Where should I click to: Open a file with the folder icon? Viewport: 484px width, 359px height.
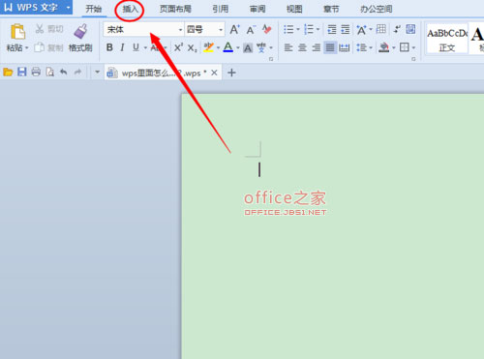click(8, 73)
